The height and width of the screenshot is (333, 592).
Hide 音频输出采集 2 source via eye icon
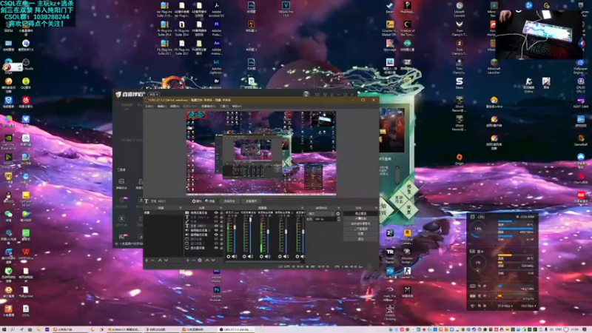coord(216,230)
